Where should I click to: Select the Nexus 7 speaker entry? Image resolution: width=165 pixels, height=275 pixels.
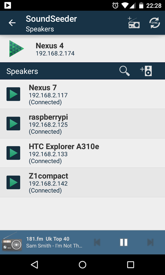[x=82, y=94]
